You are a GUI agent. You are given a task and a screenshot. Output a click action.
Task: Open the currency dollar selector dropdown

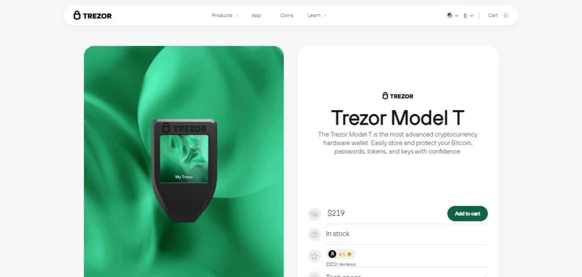click(x=468, y=15)
